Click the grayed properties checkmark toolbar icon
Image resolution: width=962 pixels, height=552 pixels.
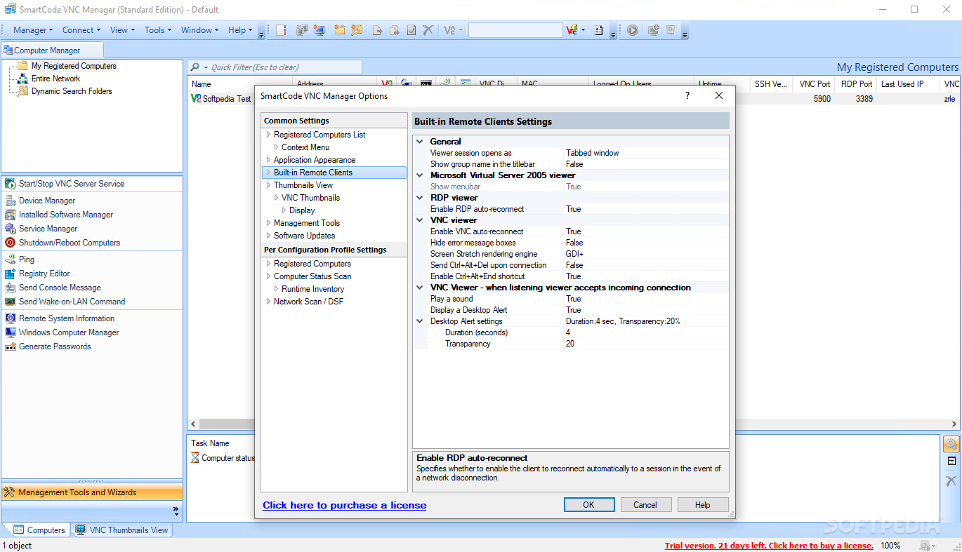coord(411,30)
